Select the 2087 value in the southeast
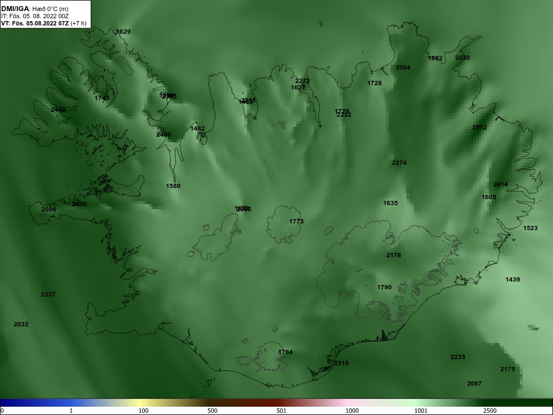Image resolution: width=553 pixels, height=415 pixels. click(474, 383)
